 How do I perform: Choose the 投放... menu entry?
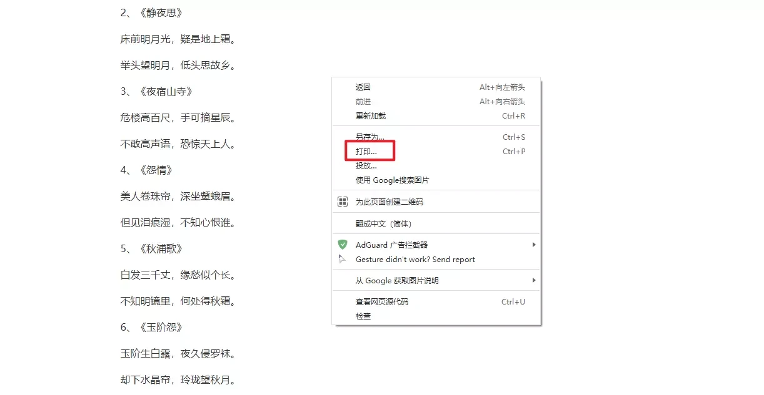click(x=436, y=166)
